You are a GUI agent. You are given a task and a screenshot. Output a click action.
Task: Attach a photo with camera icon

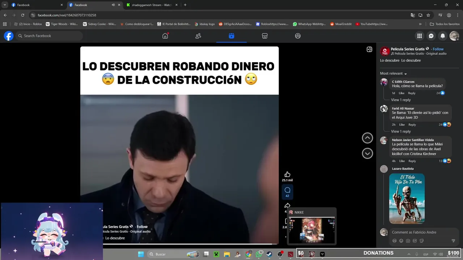pyautogui.click(x=408, y=241)
